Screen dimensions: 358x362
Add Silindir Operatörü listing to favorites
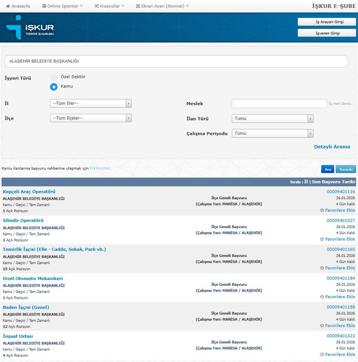coord(337,239)
